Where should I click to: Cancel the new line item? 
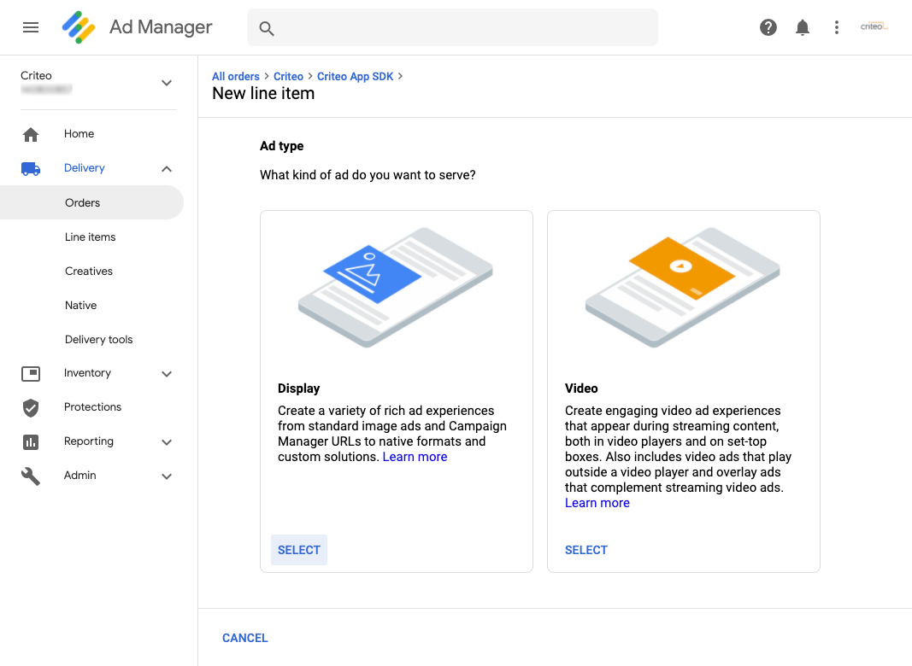245,638
